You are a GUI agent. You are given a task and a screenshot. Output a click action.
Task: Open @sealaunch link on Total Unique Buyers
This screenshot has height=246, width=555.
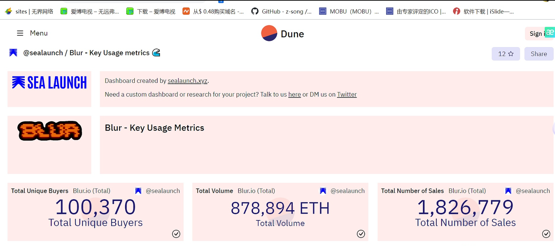coord(163,191)
